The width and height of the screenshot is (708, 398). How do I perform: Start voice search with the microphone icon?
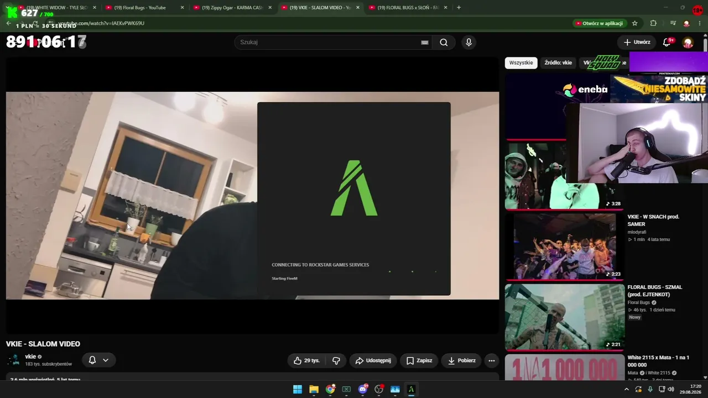468,43
